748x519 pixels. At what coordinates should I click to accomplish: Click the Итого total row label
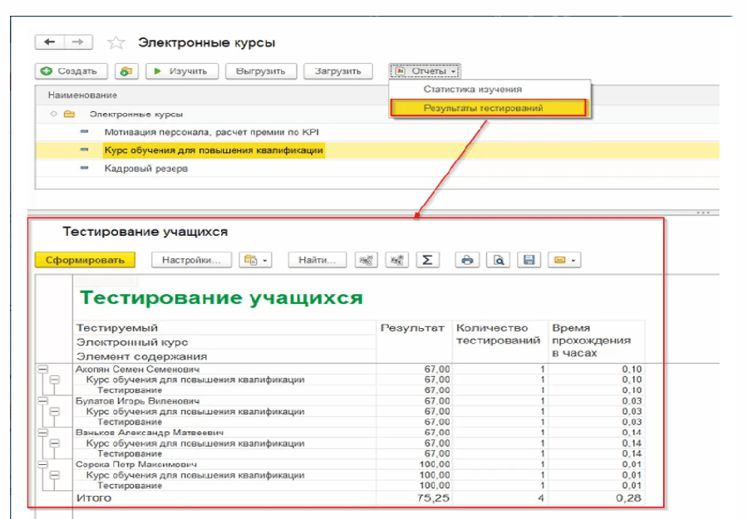pyautogui.click(x=94, y=498)
